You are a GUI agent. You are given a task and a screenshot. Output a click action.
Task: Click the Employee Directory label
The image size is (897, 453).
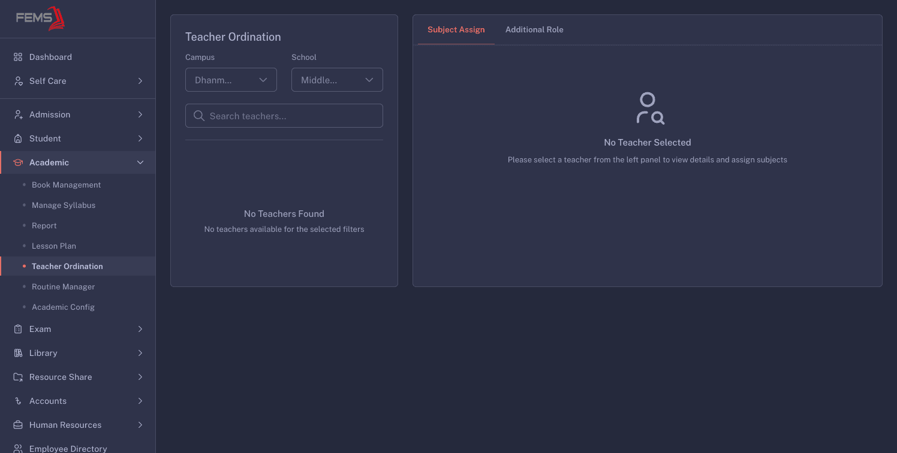(x=68, y=449)
